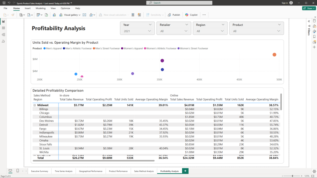Open the Modeling ribbon tab
This screenshot has height=178, width=317.
(41, 8)
